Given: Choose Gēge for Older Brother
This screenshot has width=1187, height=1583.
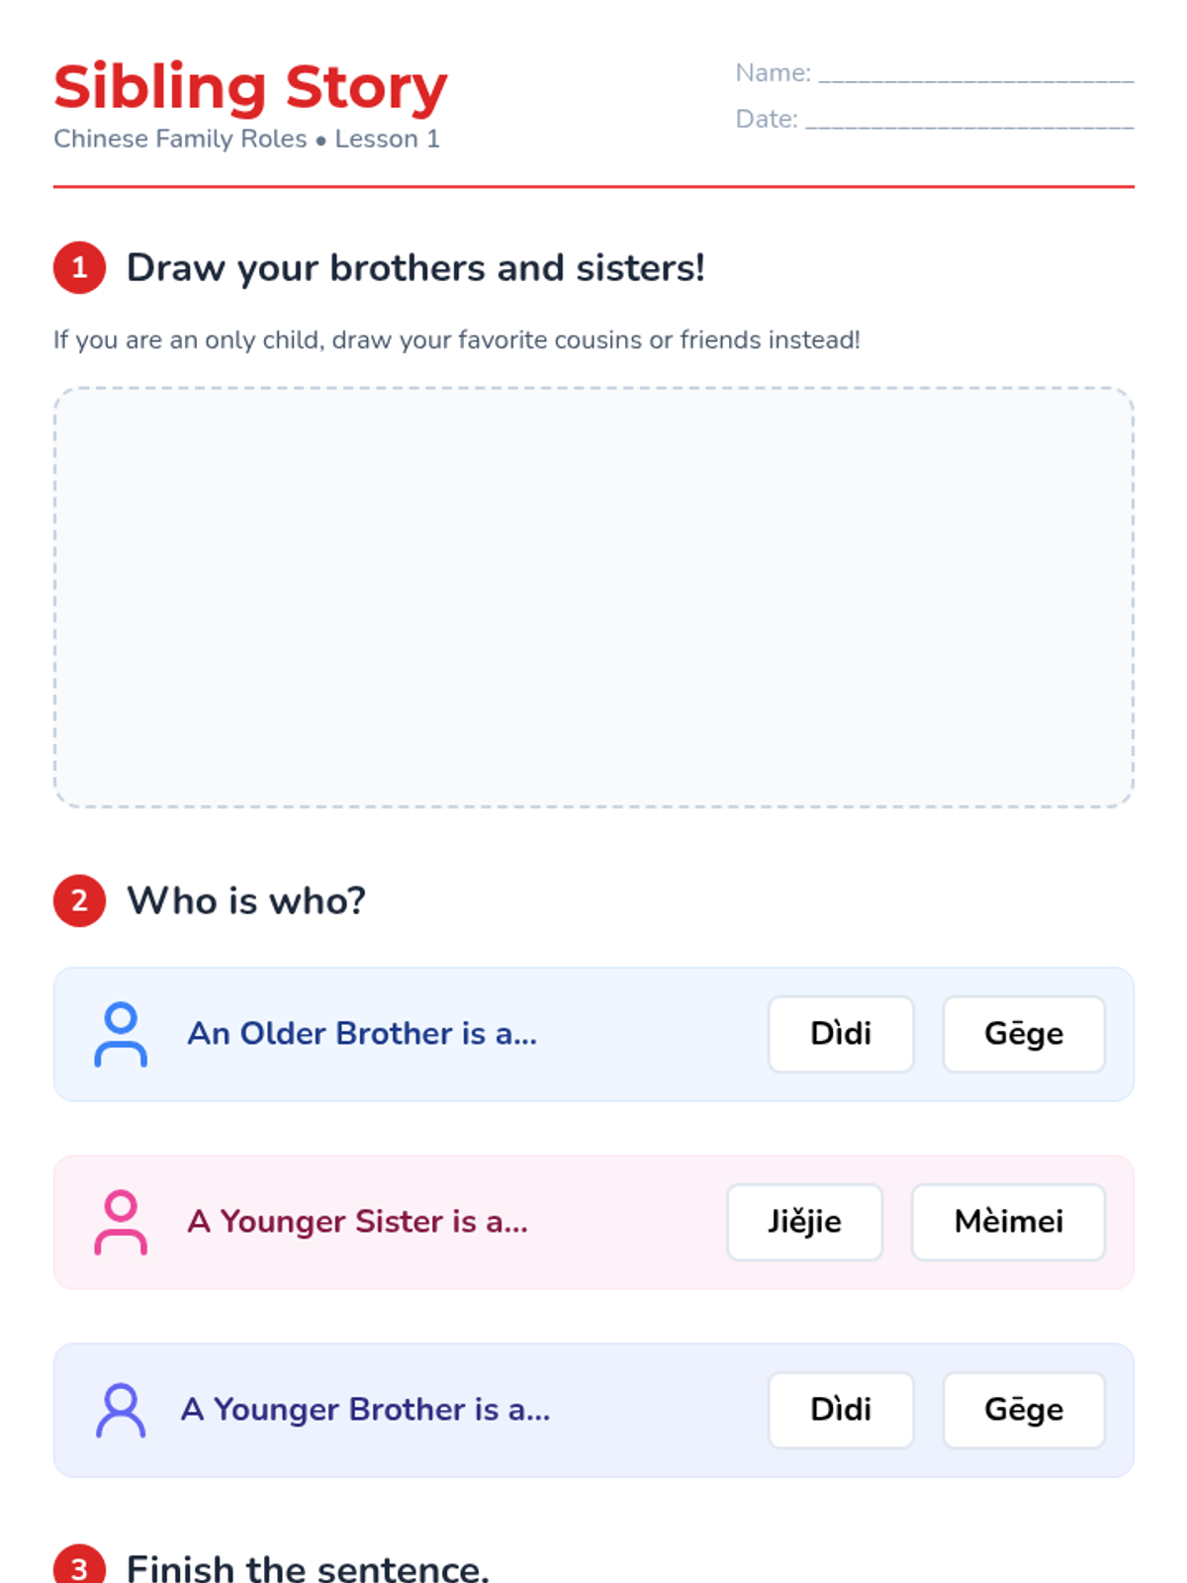Looking at the screenshot, I should 1024,1034.
